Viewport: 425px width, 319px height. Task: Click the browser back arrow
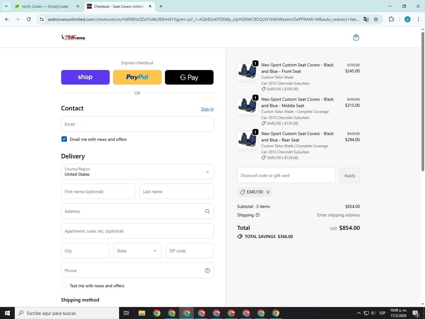tap(7, 19)
